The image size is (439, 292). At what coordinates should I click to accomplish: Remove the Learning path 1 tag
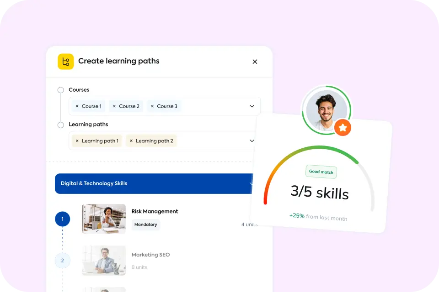coord(77,141)
